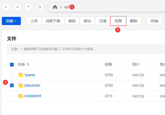The height and width of the screenshot is (115, 165).
Task: Navigate up one directory level
Action: pos(29,7)
